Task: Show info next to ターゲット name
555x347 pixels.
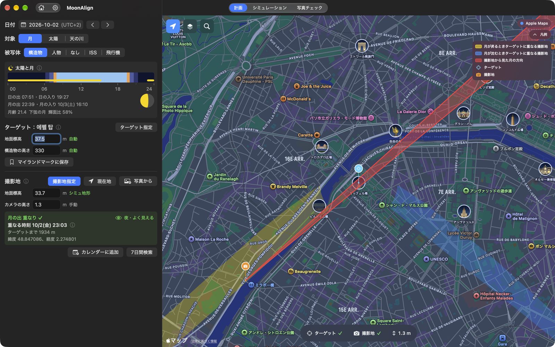Action: click(x=58, y=127)
